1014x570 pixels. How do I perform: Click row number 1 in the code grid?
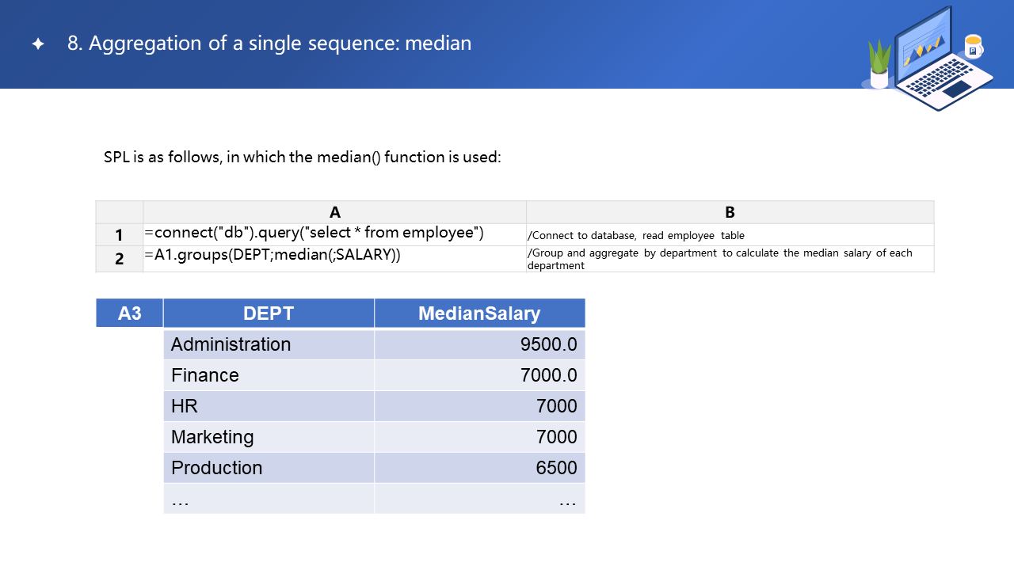119,235
